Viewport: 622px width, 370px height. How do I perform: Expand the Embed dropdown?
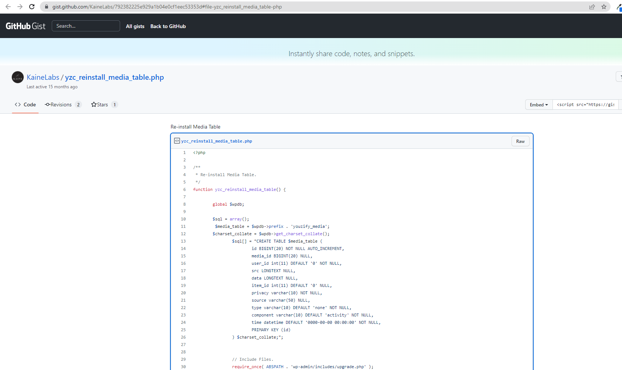coord(539,105)
